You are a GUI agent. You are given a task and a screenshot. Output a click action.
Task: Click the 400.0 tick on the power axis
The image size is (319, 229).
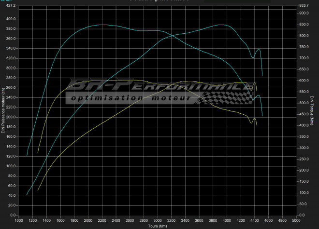point(10,19)
